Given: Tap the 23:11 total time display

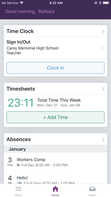Looking at the screenshot, I should (21, 103).
